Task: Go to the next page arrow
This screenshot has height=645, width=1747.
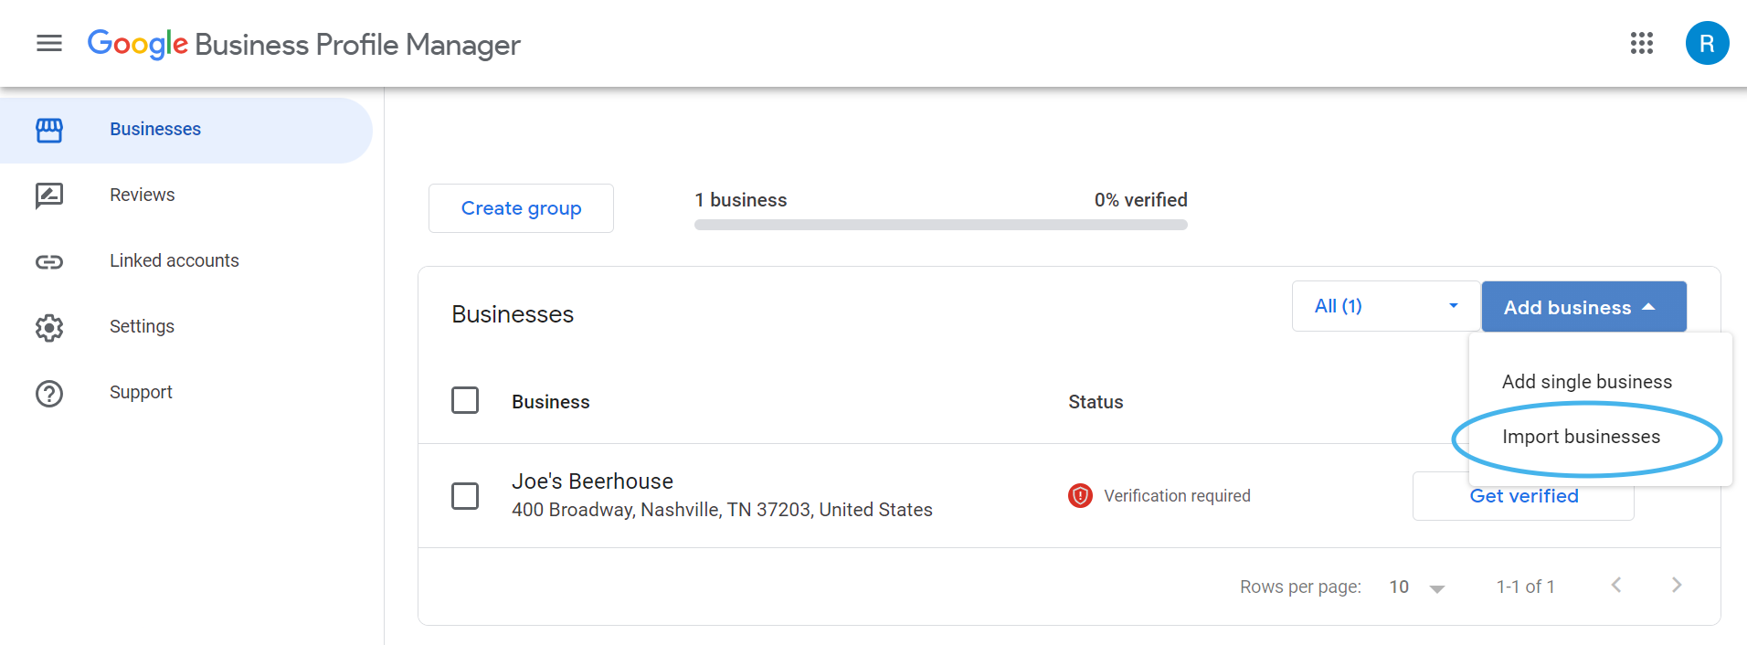Action: [x=1677, y=585]
